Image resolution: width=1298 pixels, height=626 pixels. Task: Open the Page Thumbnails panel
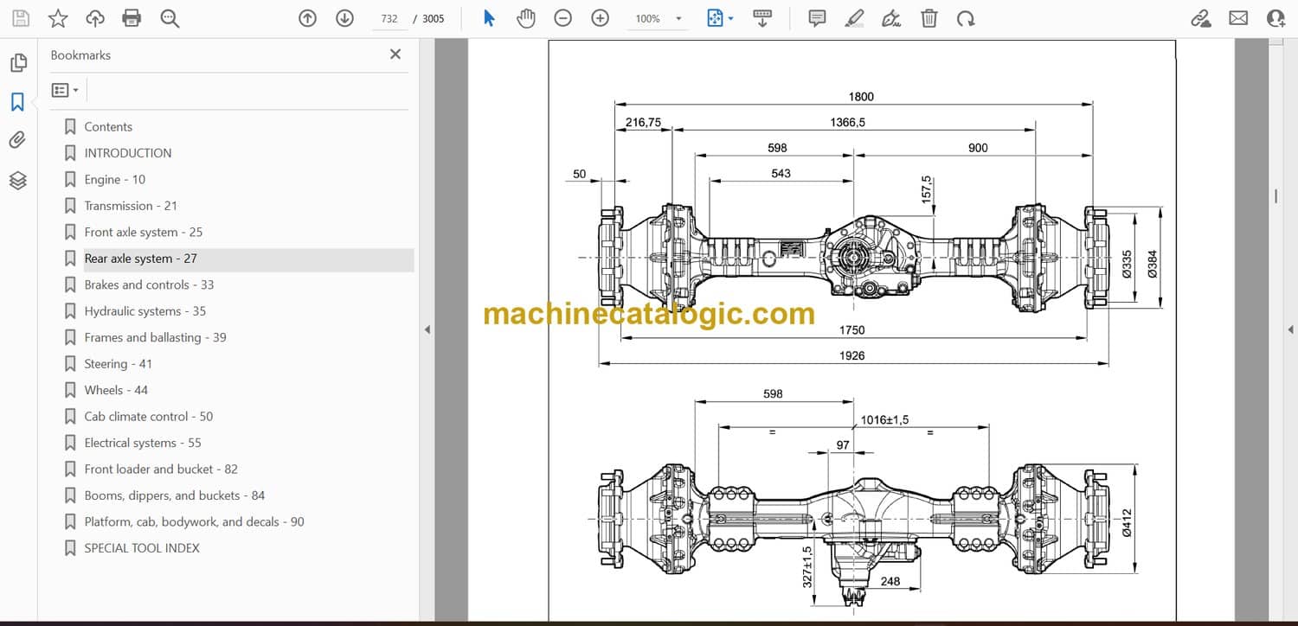coord(18,63)
